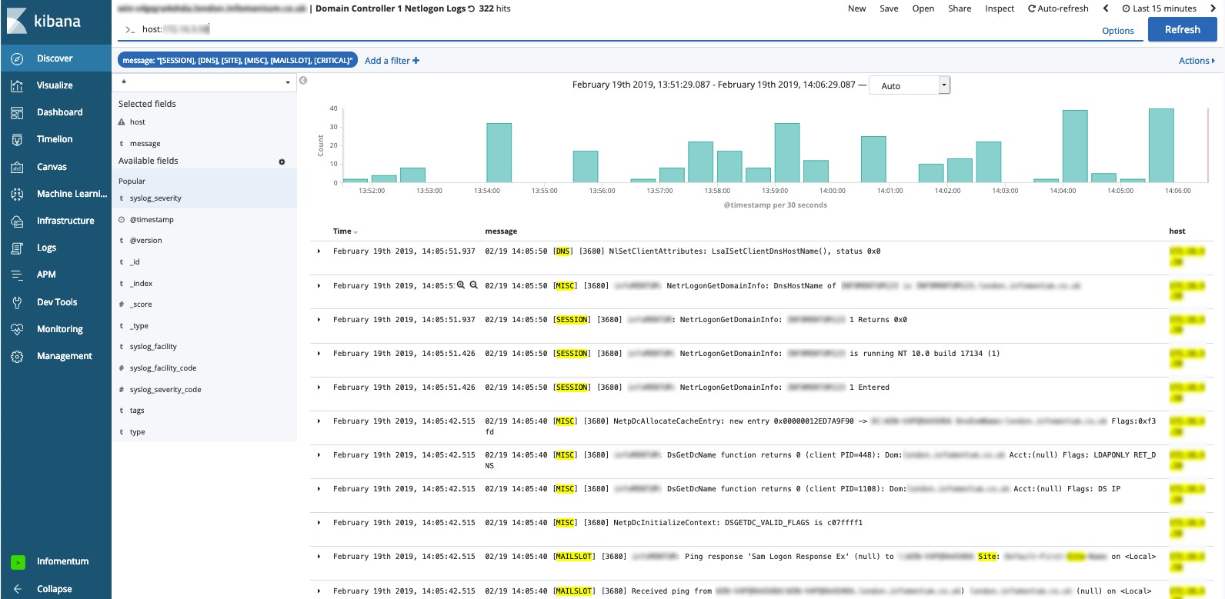1225x599 pixels.
Task: Toggle Auto-refresh setting
Action: click(1058, 8)
